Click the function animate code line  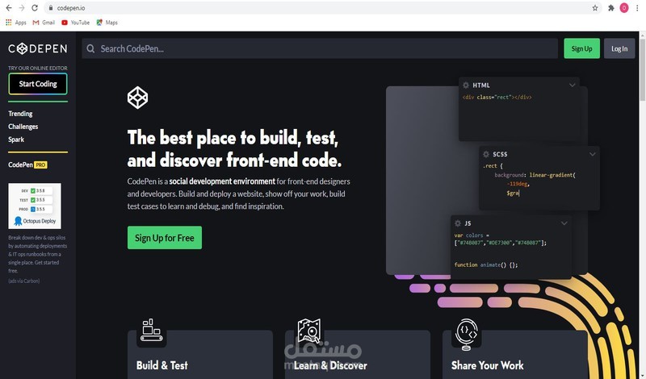point(486,265)
